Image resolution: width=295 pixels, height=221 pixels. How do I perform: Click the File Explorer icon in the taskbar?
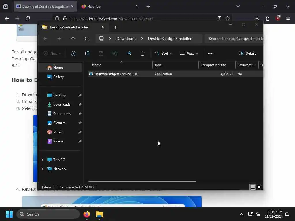pos(99,214)
